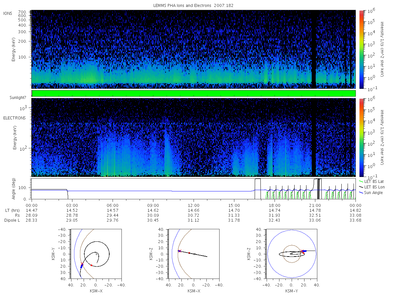Select the blue Sun Angle legend entry
This screenshot has width=395, height=296.
coord(371,192)
